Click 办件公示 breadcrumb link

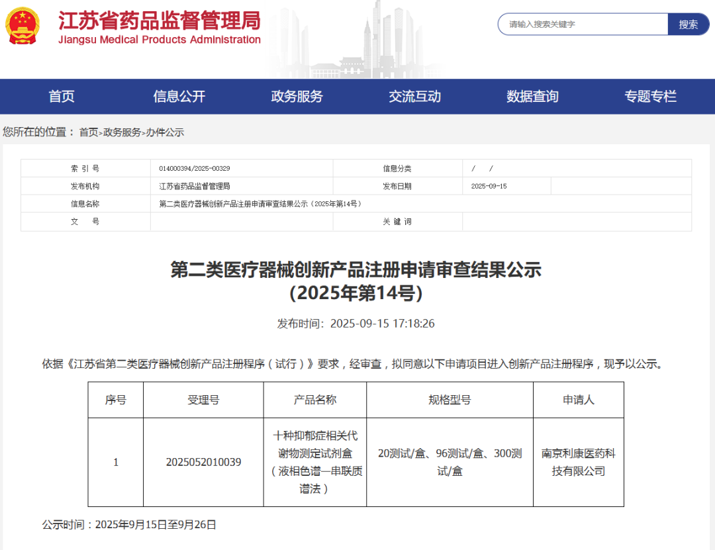(x=165, y=132)
